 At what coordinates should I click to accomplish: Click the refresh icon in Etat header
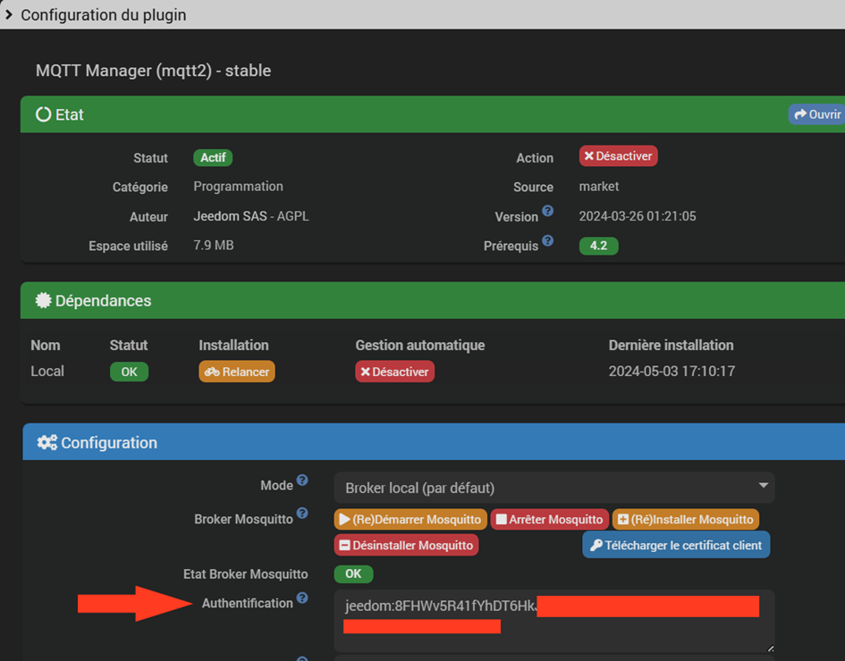point(43,114)
